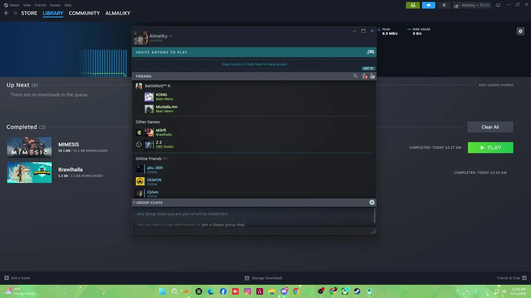Open Xbox app from the taskbar
Viewport: 531px width, 298px height.
coord(345,291)
